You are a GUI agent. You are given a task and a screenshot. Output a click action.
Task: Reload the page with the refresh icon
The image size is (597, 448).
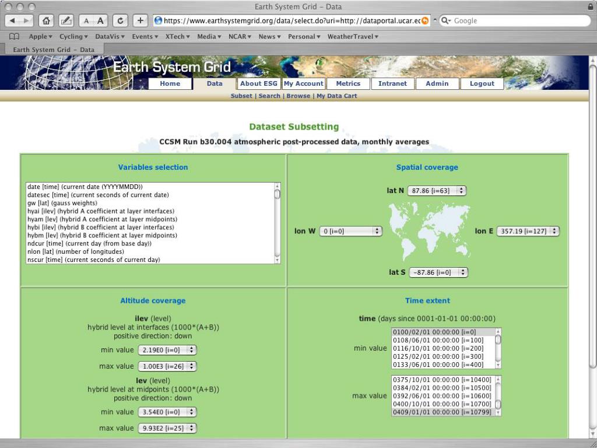point(120,20)
